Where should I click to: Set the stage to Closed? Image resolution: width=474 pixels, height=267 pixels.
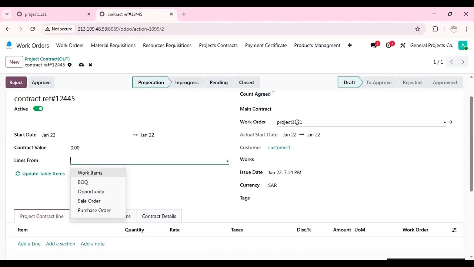[x=246, y=82]
